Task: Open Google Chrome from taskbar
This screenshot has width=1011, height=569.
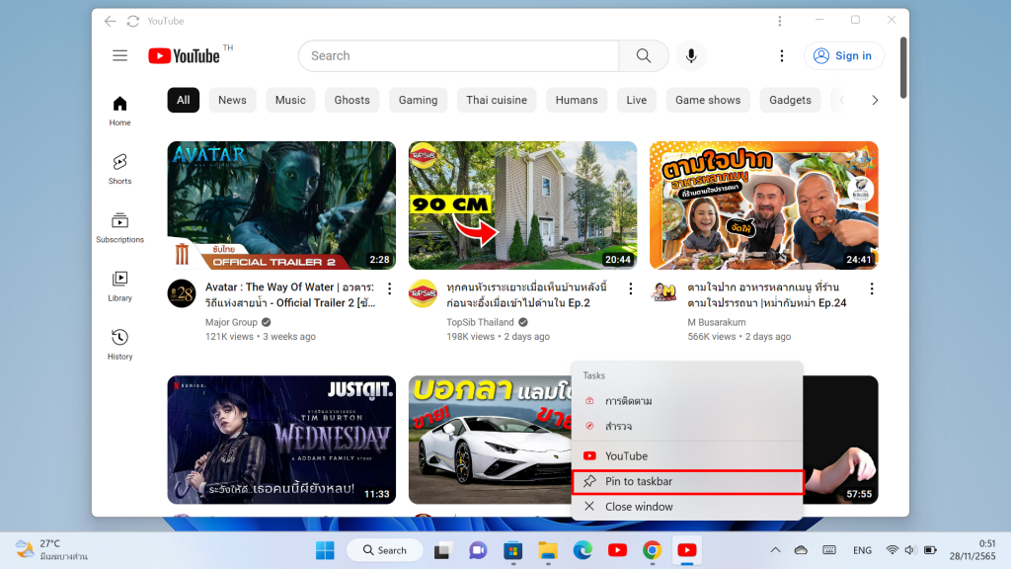Action: pos(652,550)
